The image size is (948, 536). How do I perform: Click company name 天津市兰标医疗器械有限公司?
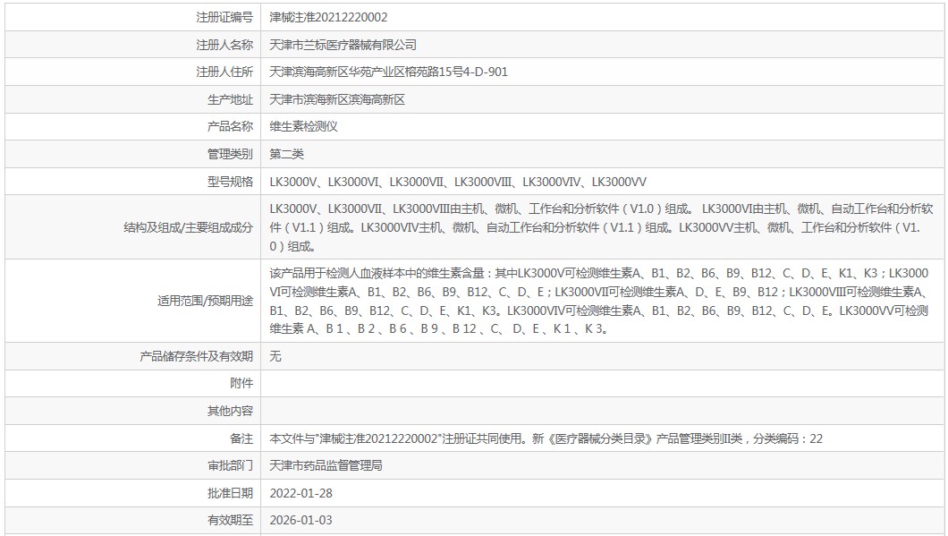pyautogui.click(x=343, y=45)
